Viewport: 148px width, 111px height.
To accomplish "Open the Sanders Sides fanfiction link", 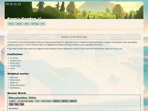I will click(15, 66).
